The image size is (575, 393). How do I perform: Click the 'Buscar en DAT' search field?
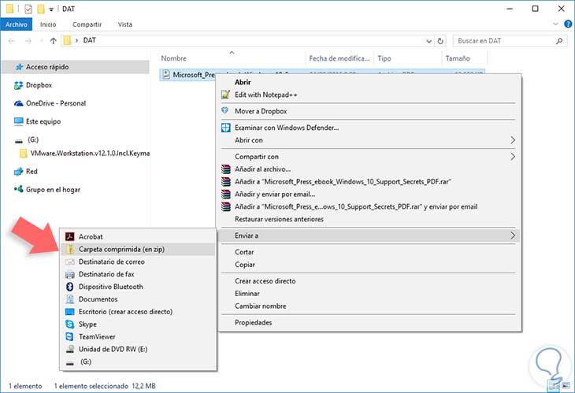tap(498, 40)
